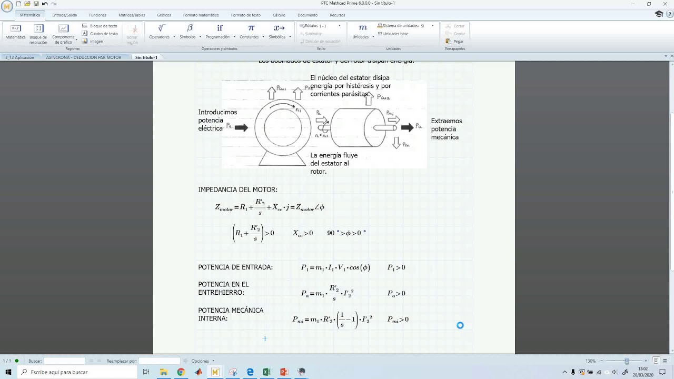
Task: Switch to Entrada/Salida ribbon tab
Action: click(x=65, y=15)
